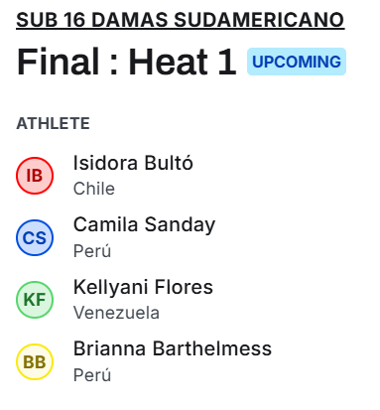Click the word Final in the title

pos(59,62)
